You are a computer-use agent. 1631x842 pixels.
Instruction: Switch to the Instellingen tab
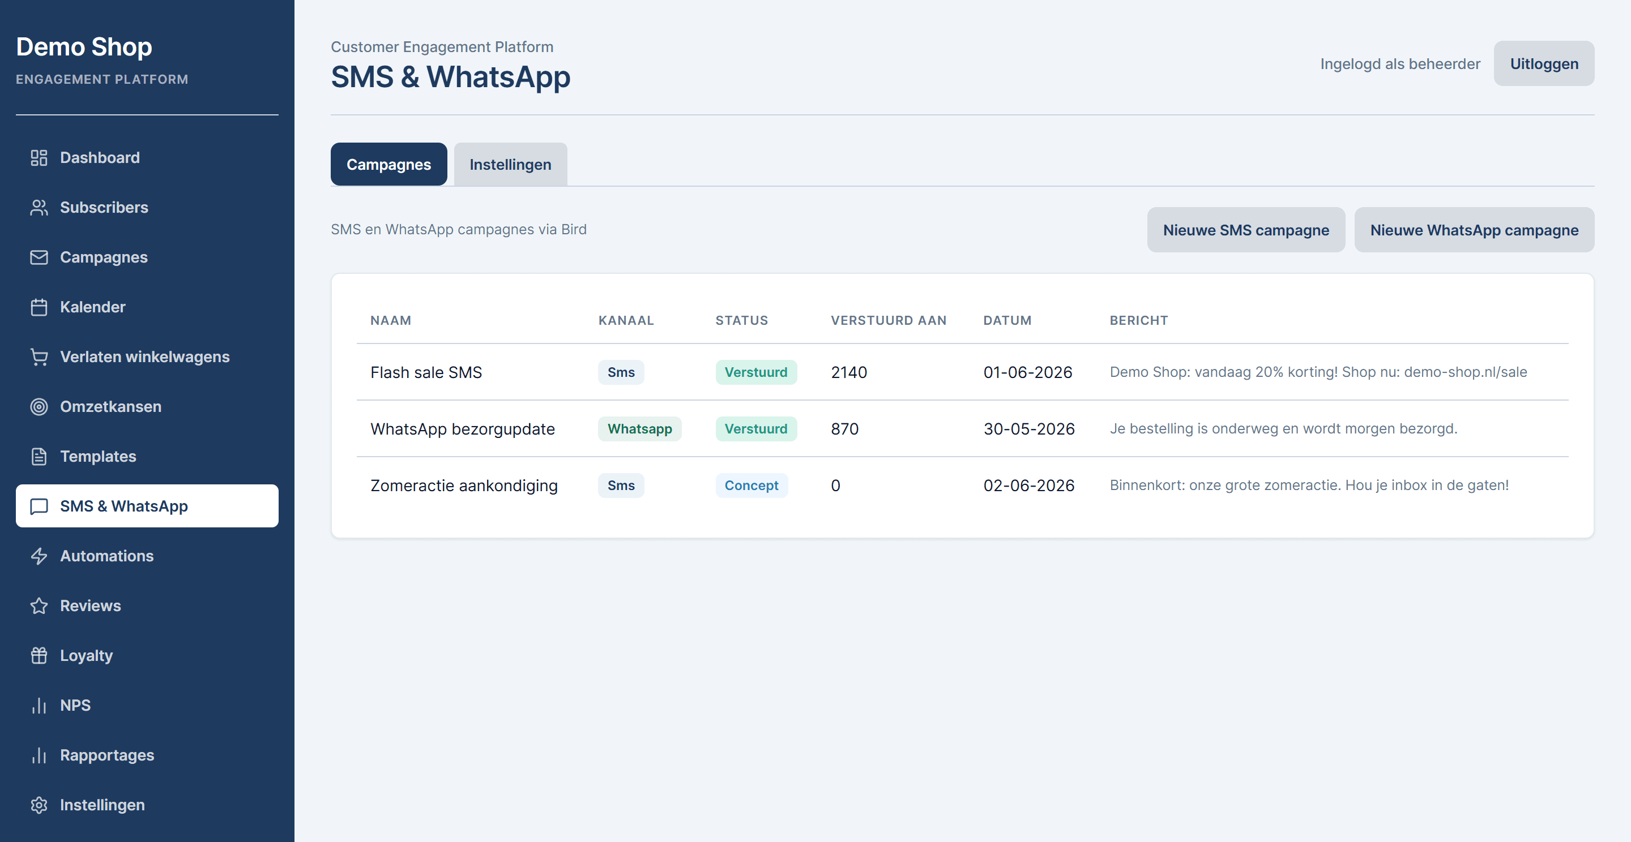click(510, 165)
